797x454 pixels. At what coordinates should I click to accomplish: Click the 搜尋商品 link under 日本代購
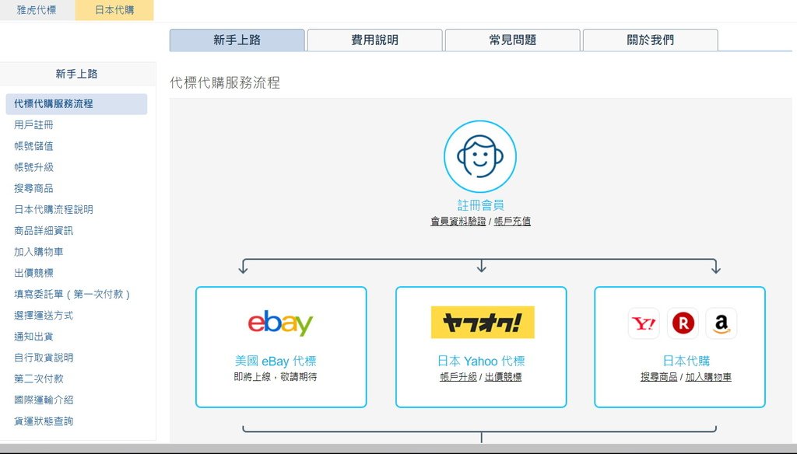(x=658, y=377)
